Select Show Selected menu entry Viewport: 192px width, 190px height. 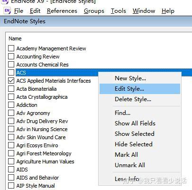tap(140, 134)
